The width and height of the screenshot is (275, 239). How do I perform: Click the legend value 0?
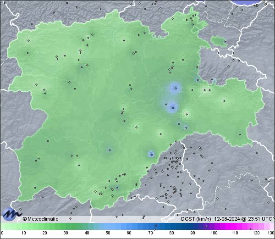pos(2,233)
